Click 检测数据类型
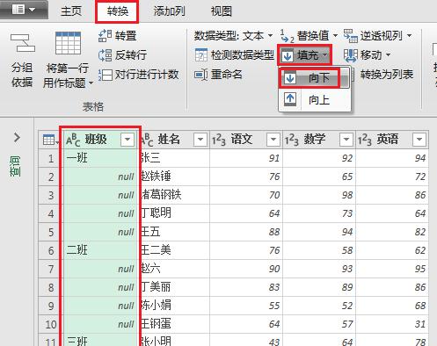Screen dimensions: 437x346 [235, 55]
